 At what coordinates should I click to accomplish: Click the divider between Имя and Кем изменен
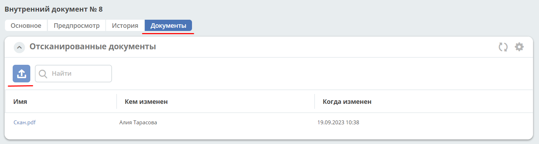[x=117, y=101]
